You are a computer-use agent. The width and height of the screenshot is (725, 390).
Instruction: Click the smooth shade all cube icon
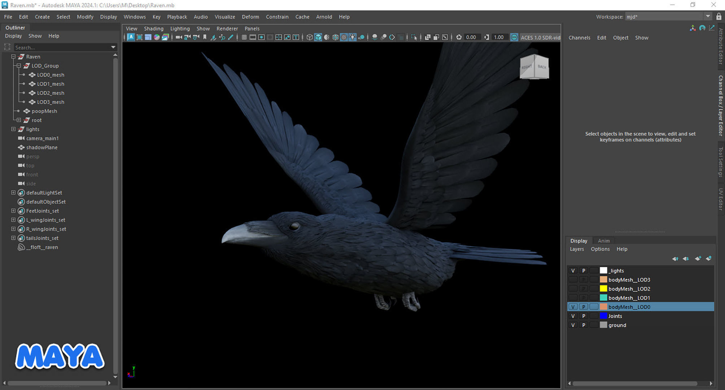[x=318, y=37]
